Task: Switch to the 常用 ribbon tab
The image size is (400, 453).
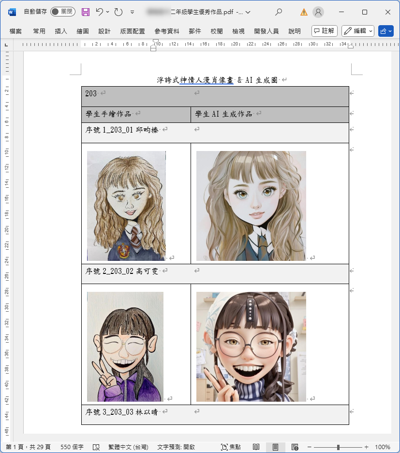Action: pos(39,31)
